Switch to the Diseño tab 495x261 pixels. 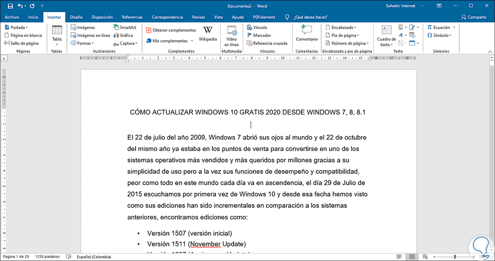point(76,17)
